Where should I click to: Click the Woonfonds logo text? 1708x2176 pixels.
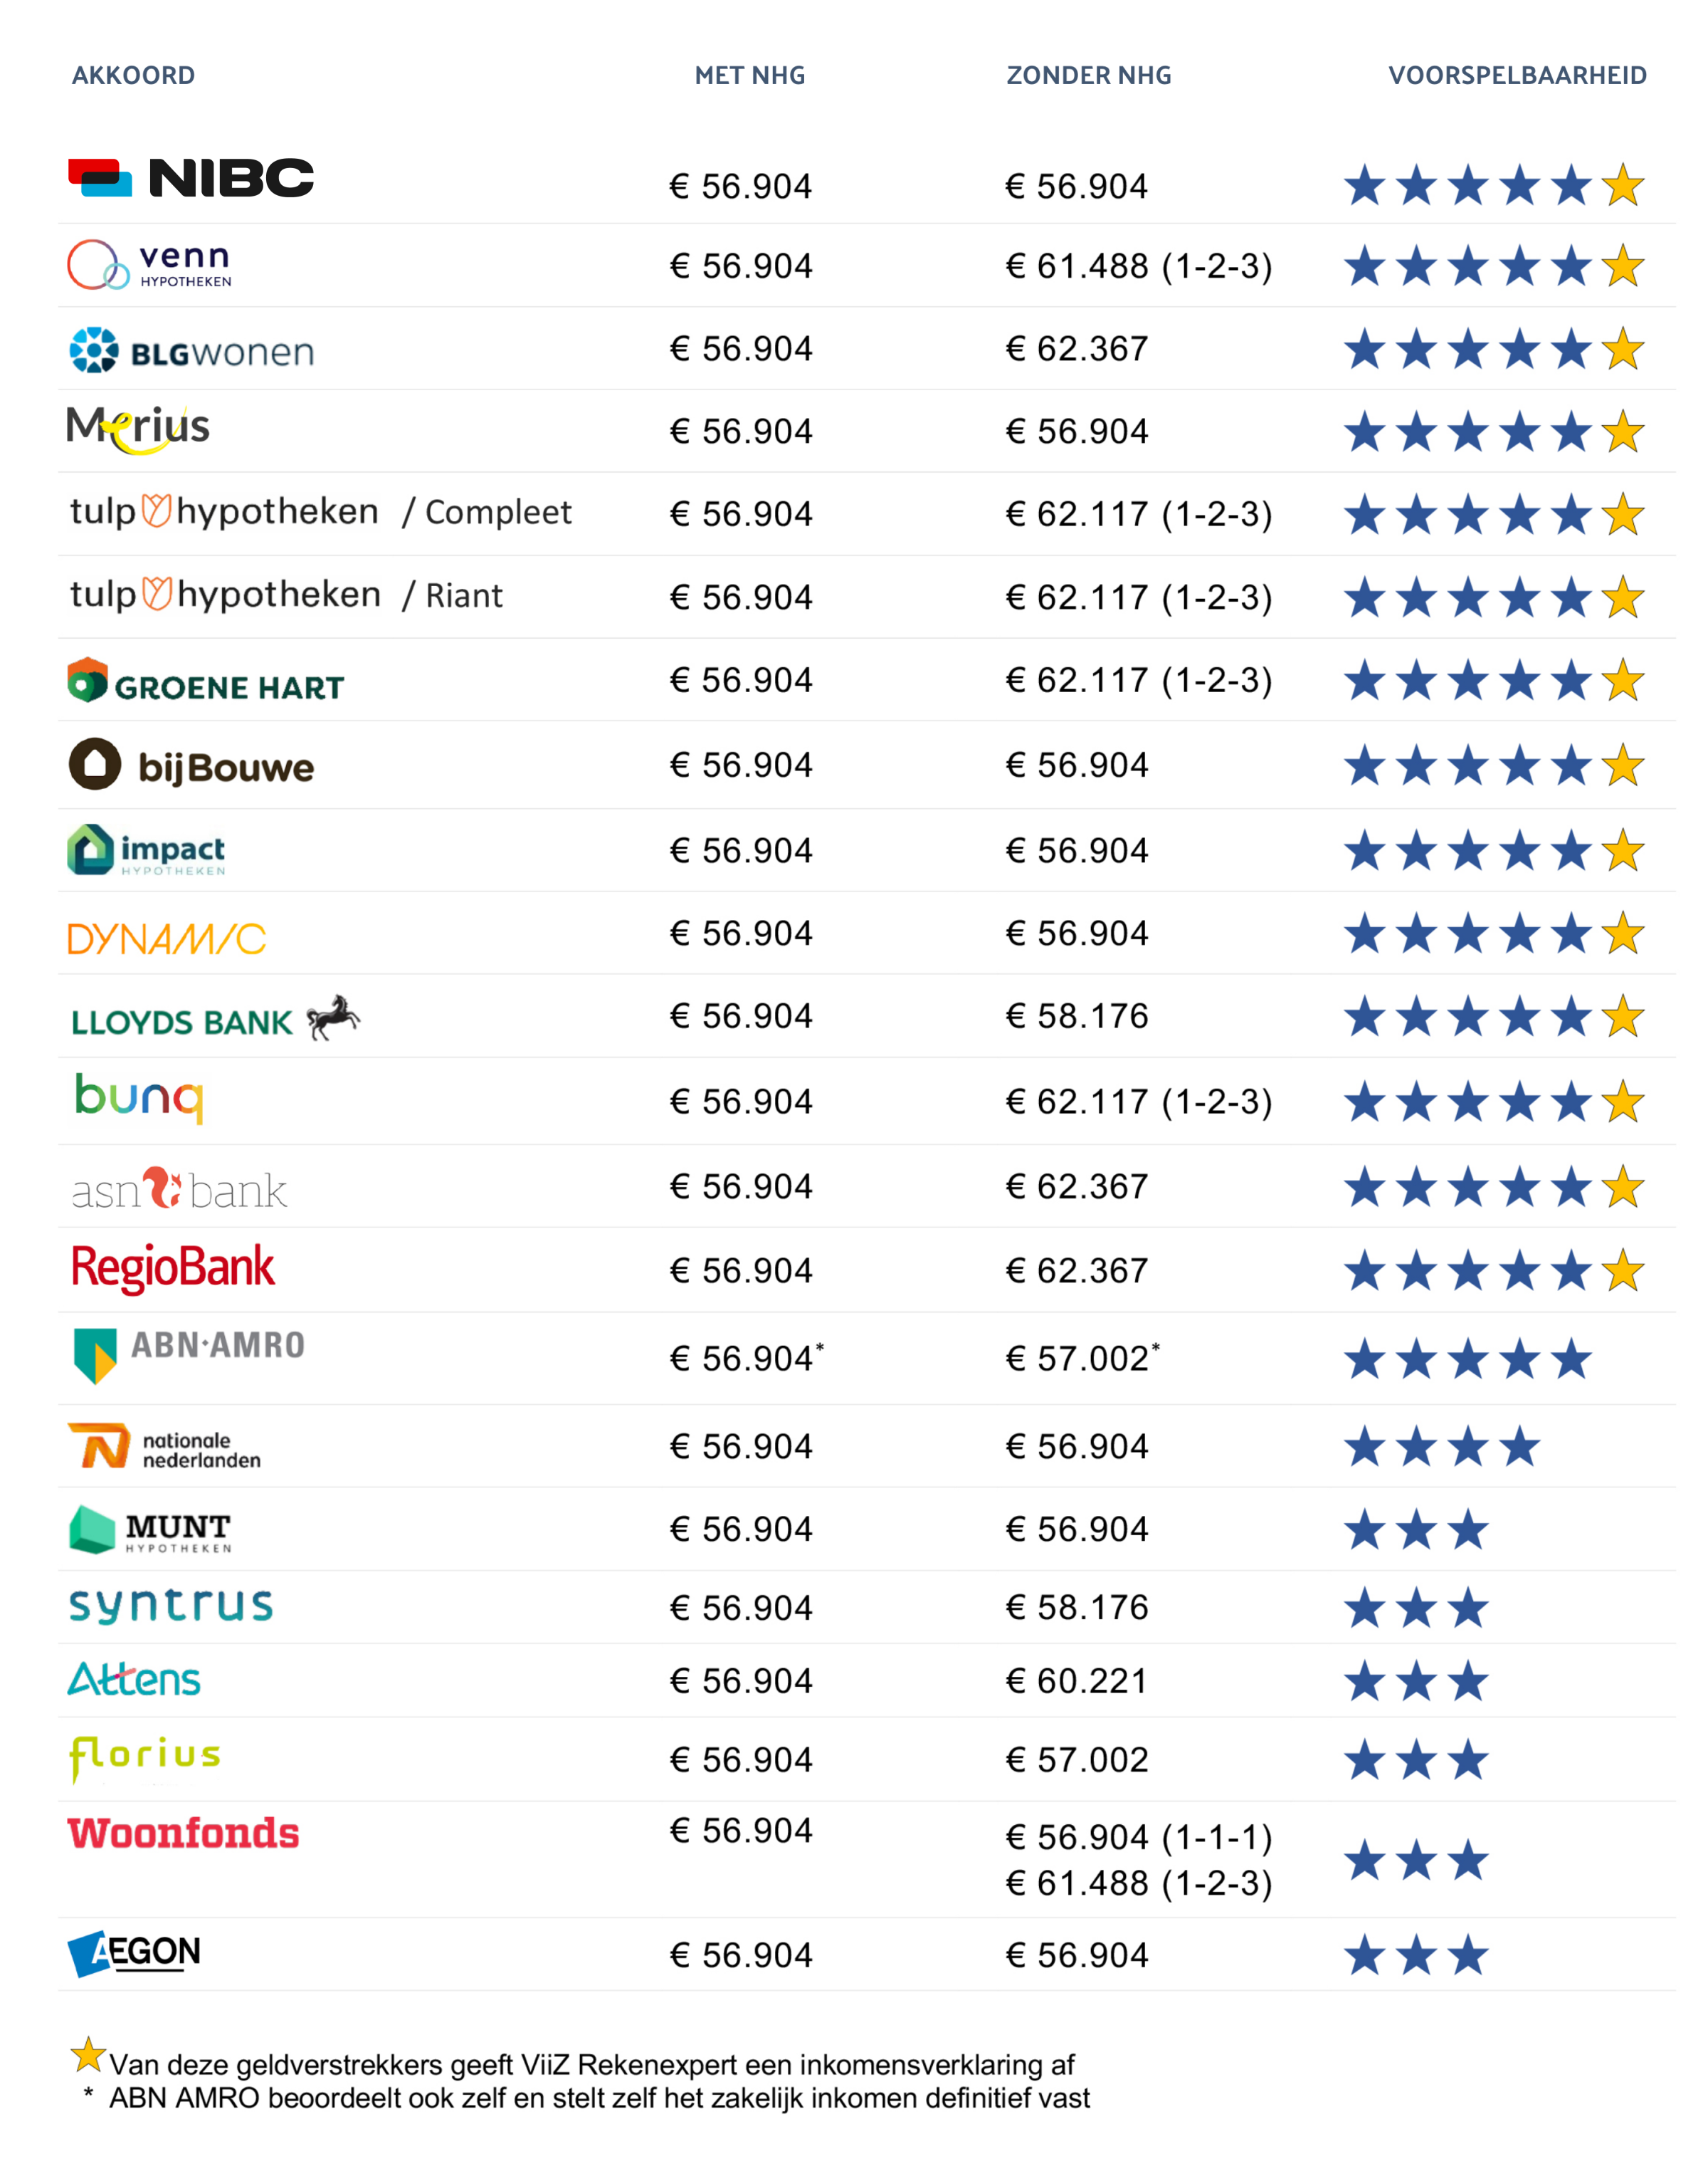pyautogui.click(x=184, y=1834)
